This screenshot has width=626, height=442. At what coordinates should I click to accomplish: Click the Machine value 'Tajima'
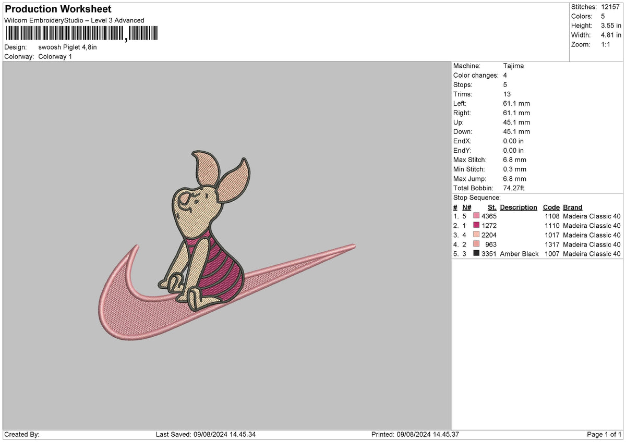pos(513,66)
